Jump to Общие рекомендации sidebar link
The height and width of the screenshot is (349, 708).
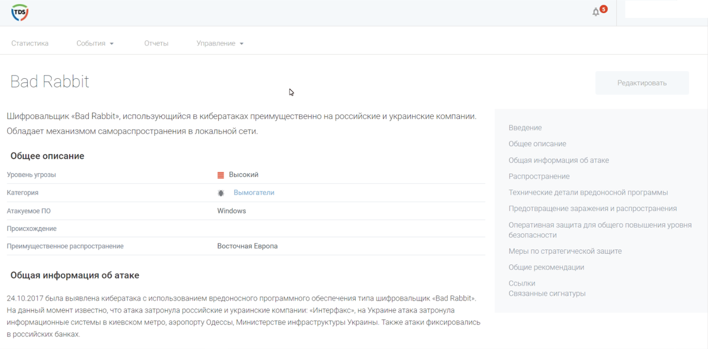[x=546, y=267]
